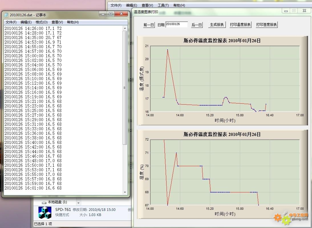Click line 14:26:00 17.1 72 in Notepad
Viewport: 312px width, 228px height.
pyautogui.click(x=33, y=28)
